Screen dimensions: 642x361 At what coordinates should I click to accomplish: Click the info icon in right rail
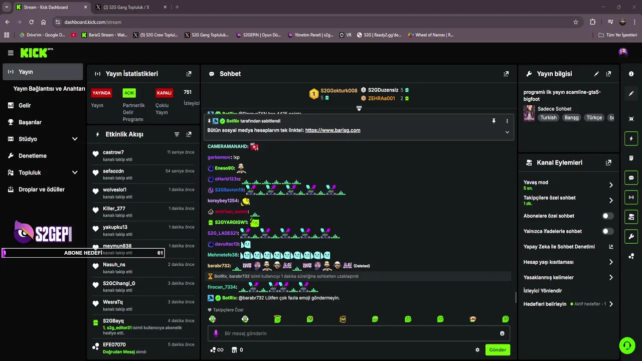click(x=631, y=74)
